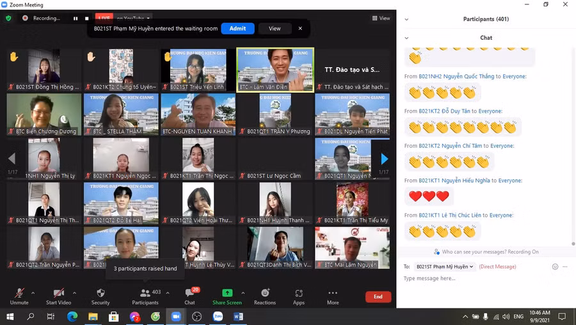Go to next page of video gallery

384,159
